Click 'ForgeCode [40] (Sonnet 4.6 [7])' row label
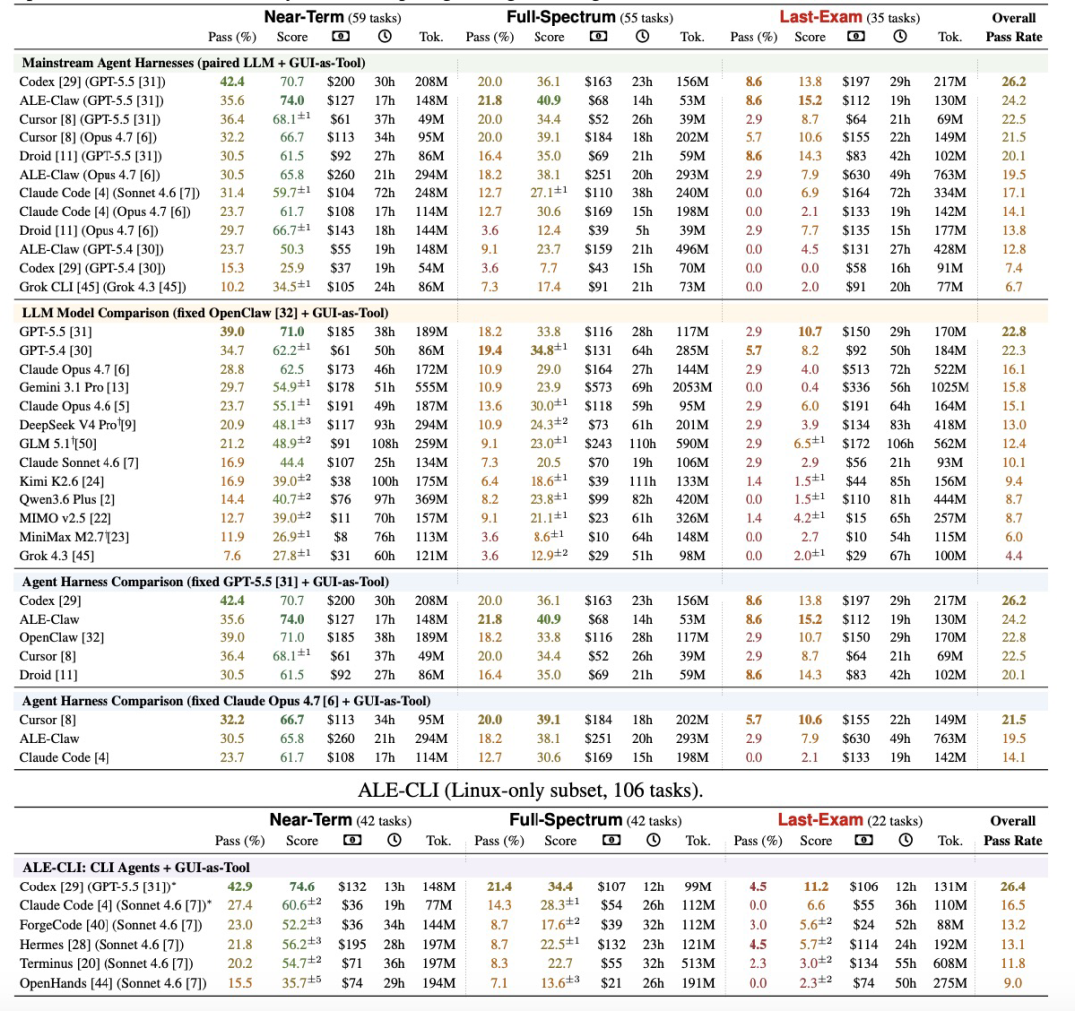1075x1011 pixels. [x=111, y=925]
